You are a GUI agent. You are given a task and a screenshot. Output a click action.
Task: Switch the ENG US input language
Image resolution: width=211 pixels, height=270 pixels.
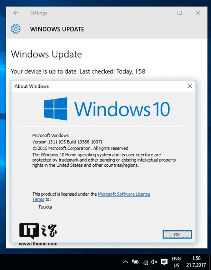[x=176, y=262]
